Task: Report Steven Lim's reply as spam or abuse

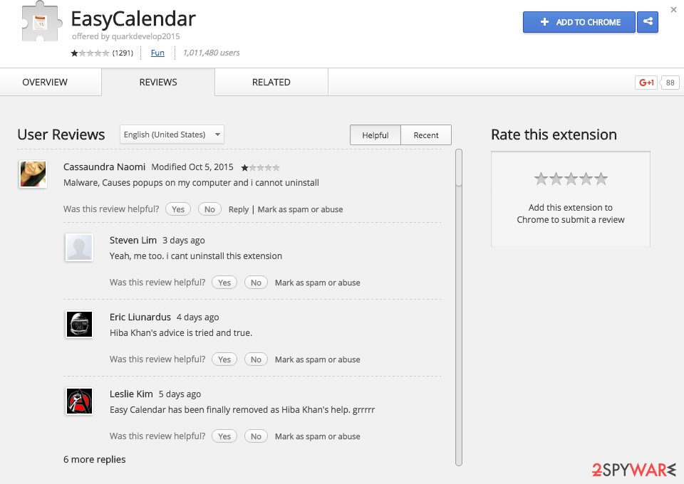Action: coord(318,283)
